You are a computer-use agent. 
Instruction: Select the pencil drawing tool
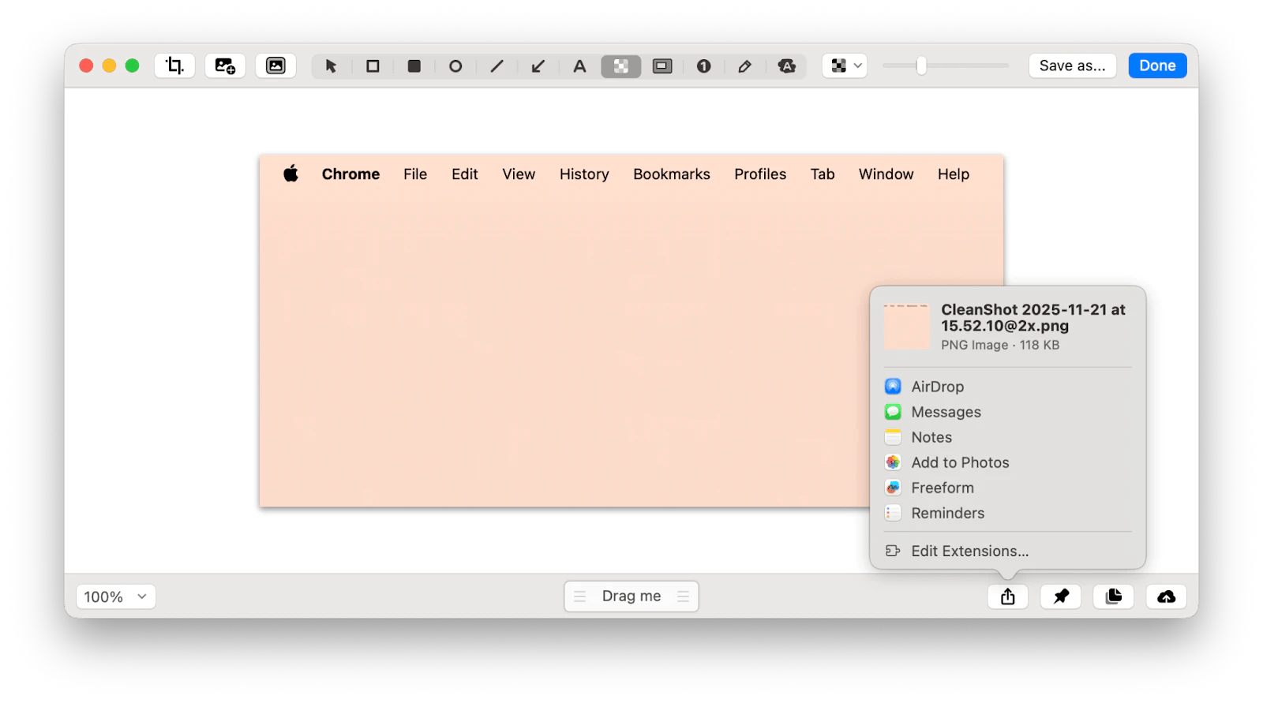(x=744, y=66)
